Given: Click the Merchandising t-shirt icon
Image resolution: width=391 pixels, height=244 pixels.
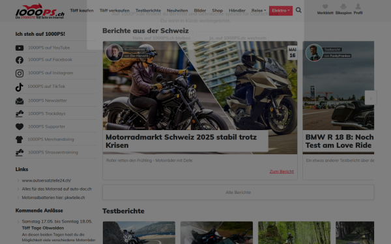Looking at the screenshot, I should 19,139.
